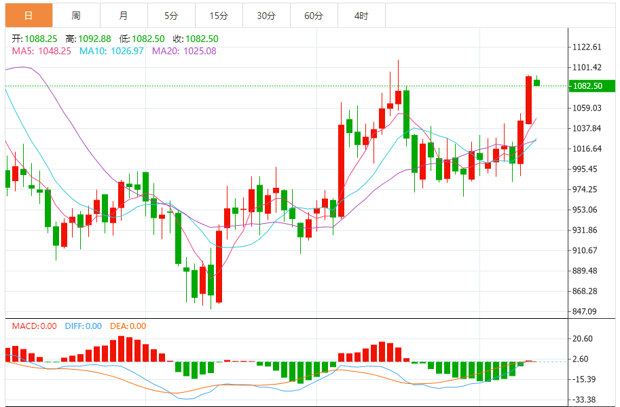Screen dimensions: 620x407
Task: Click the 910.67 price axis label
Action: [585, 250]
